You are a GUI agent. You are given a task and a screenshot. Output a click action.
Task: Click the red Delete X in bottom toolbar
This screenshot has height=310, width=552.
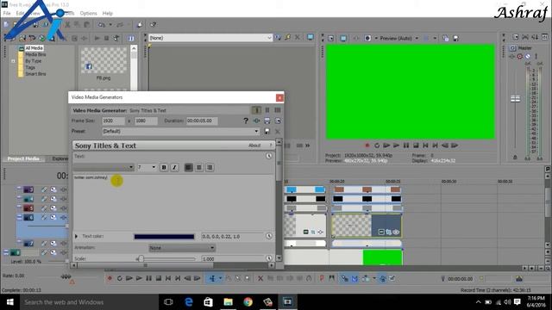click(260, 278)
